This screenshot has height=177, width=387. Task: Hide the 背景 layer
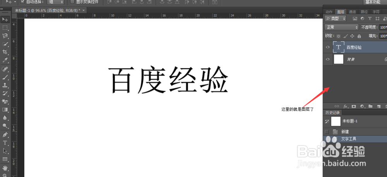click(x=328, y=59)
